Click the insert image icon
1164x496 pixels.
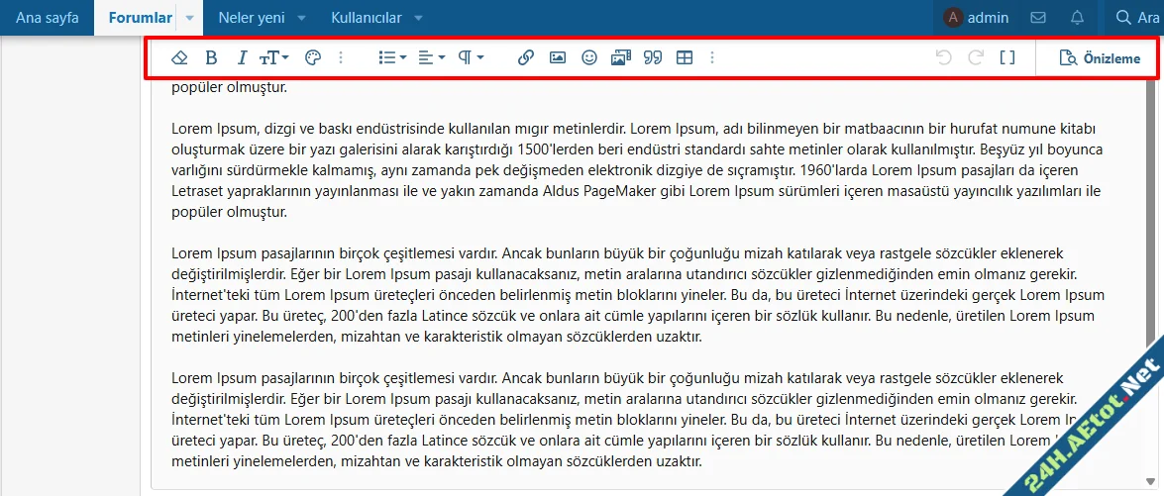click(x=558, y=58)
